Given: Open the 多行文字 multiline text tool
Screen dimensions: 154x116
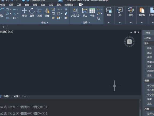Looking at the screenshot, I should [75, 13].
